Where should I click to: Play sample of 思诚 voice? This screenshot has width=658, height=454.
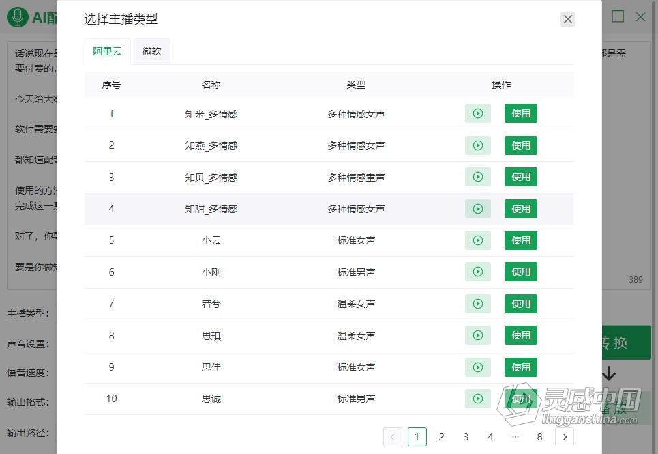(477, 399)
